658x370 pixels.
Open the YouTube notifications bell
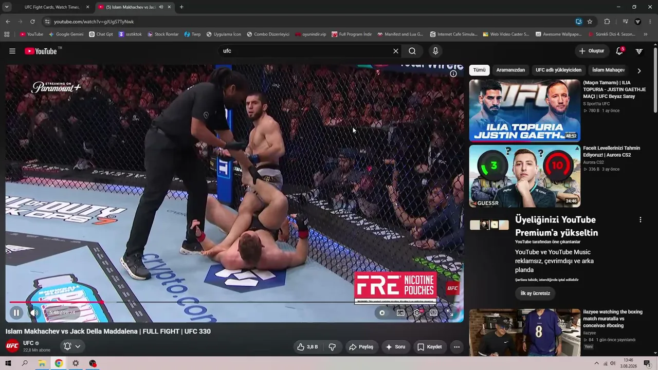click(x=620, y=51)
